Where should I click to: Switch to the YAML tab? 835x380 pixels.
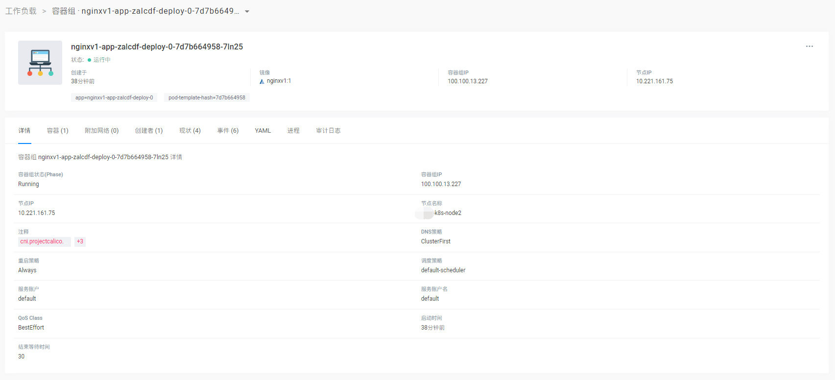pyautogui.click(x=262, y=131)
